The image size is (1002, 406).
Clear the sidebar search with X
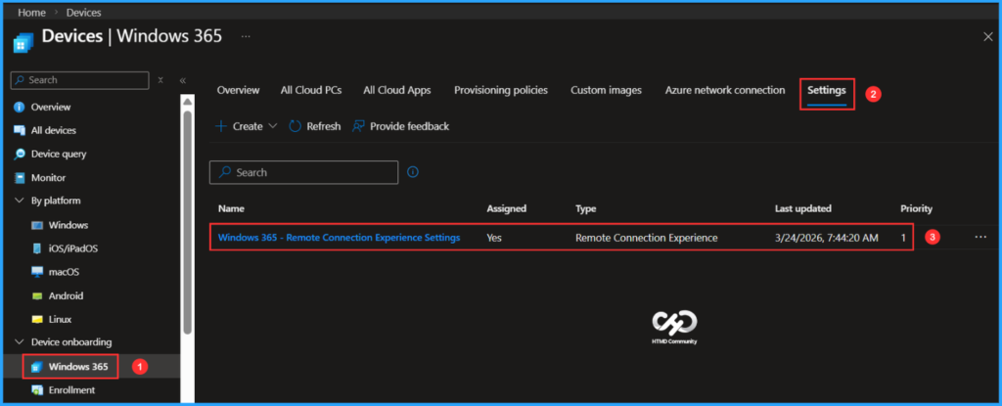coord(160,80)
